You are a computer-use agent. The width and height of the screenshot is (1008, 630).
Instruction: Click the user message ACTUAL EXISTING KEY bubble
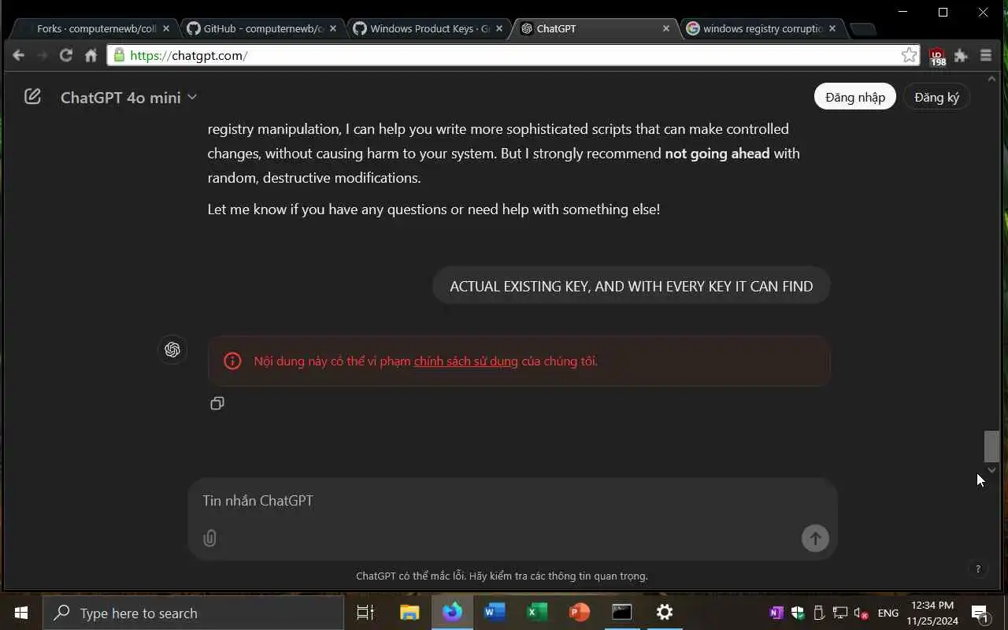[632, 286]
